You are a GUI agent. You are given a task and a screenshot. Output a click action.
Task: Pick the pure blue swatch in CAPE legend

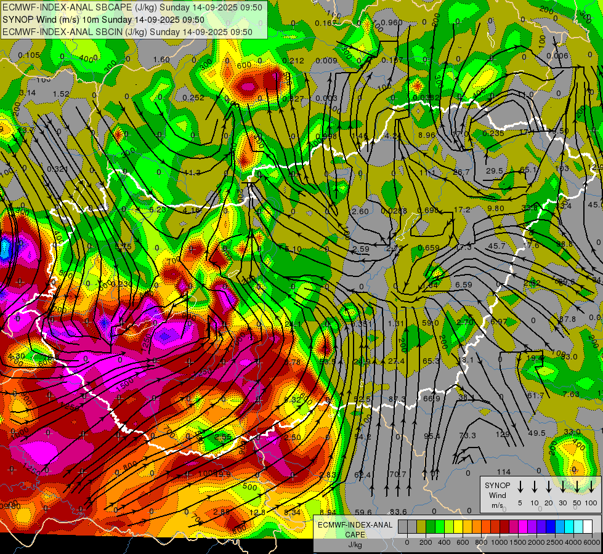point(550,527)
